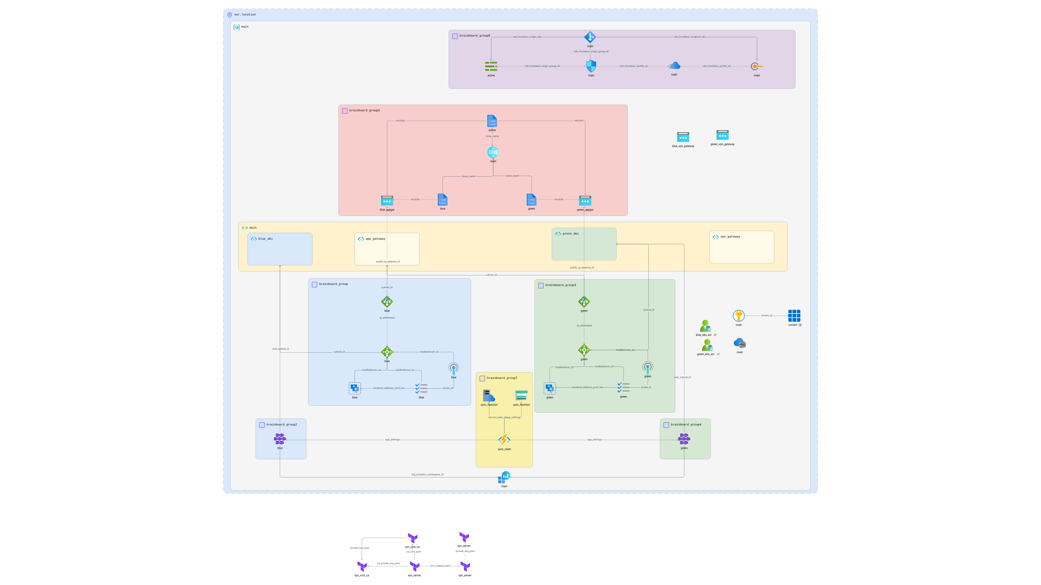Viewport: 1041px width, 585px height.
Task: Select the key vault main icon
Action: click(x=738, y=316)
